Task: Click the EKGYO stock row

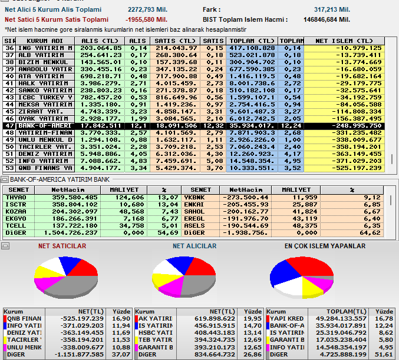Action: tap(92, 219)
